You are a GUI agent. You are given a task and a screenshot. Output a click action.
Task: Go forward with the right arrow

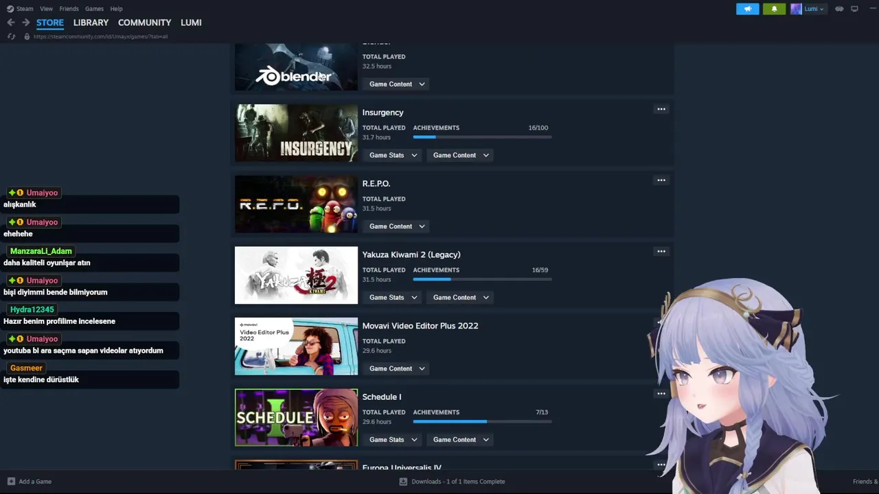pyautogui.click(x=25, y=23)
